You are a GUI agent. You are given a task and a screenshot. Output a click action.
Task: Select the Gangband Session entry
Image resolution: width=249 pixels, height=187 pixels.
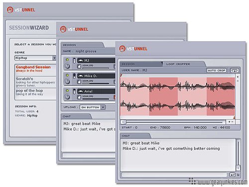click(x=35, y=68)
